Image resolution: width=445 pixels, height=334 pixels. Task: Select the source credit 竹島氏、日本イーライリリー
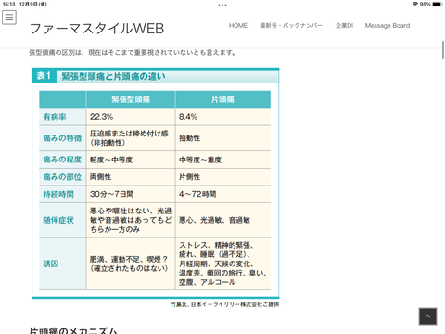pos(224,304)
